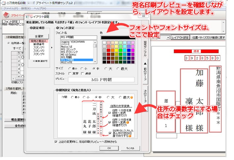Select スタンプ2 in settings list
The width and height of the screenshot is (234, 160).
pos(39,51)
